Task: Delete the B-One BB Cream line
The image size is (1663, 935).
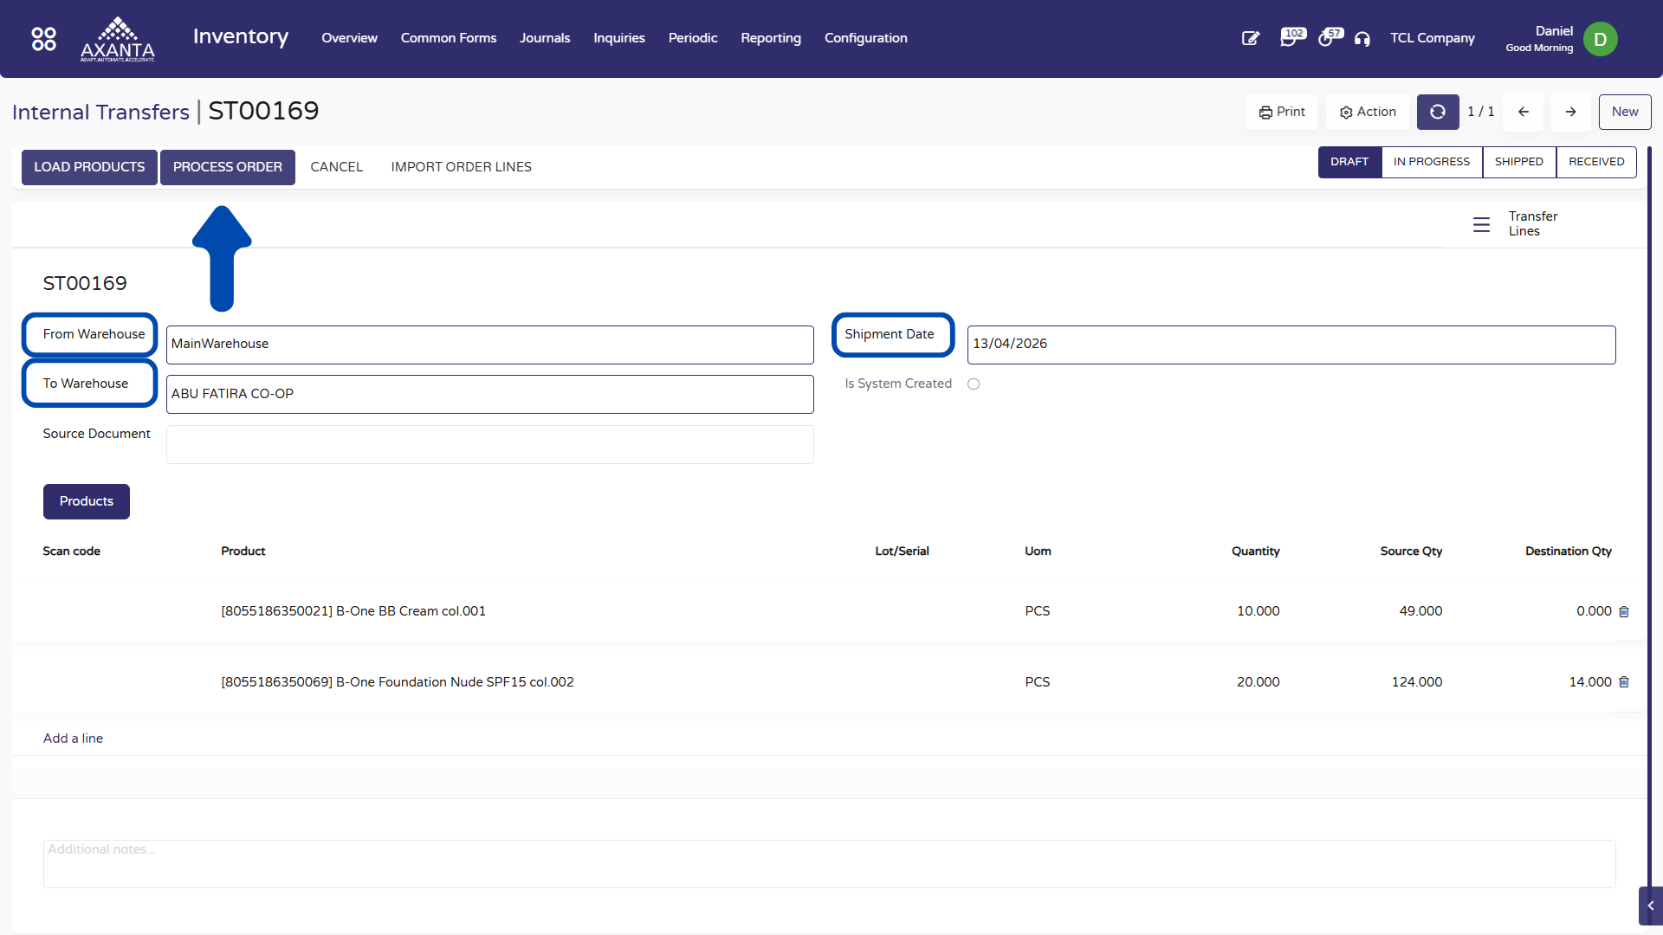Action: 1624,612
